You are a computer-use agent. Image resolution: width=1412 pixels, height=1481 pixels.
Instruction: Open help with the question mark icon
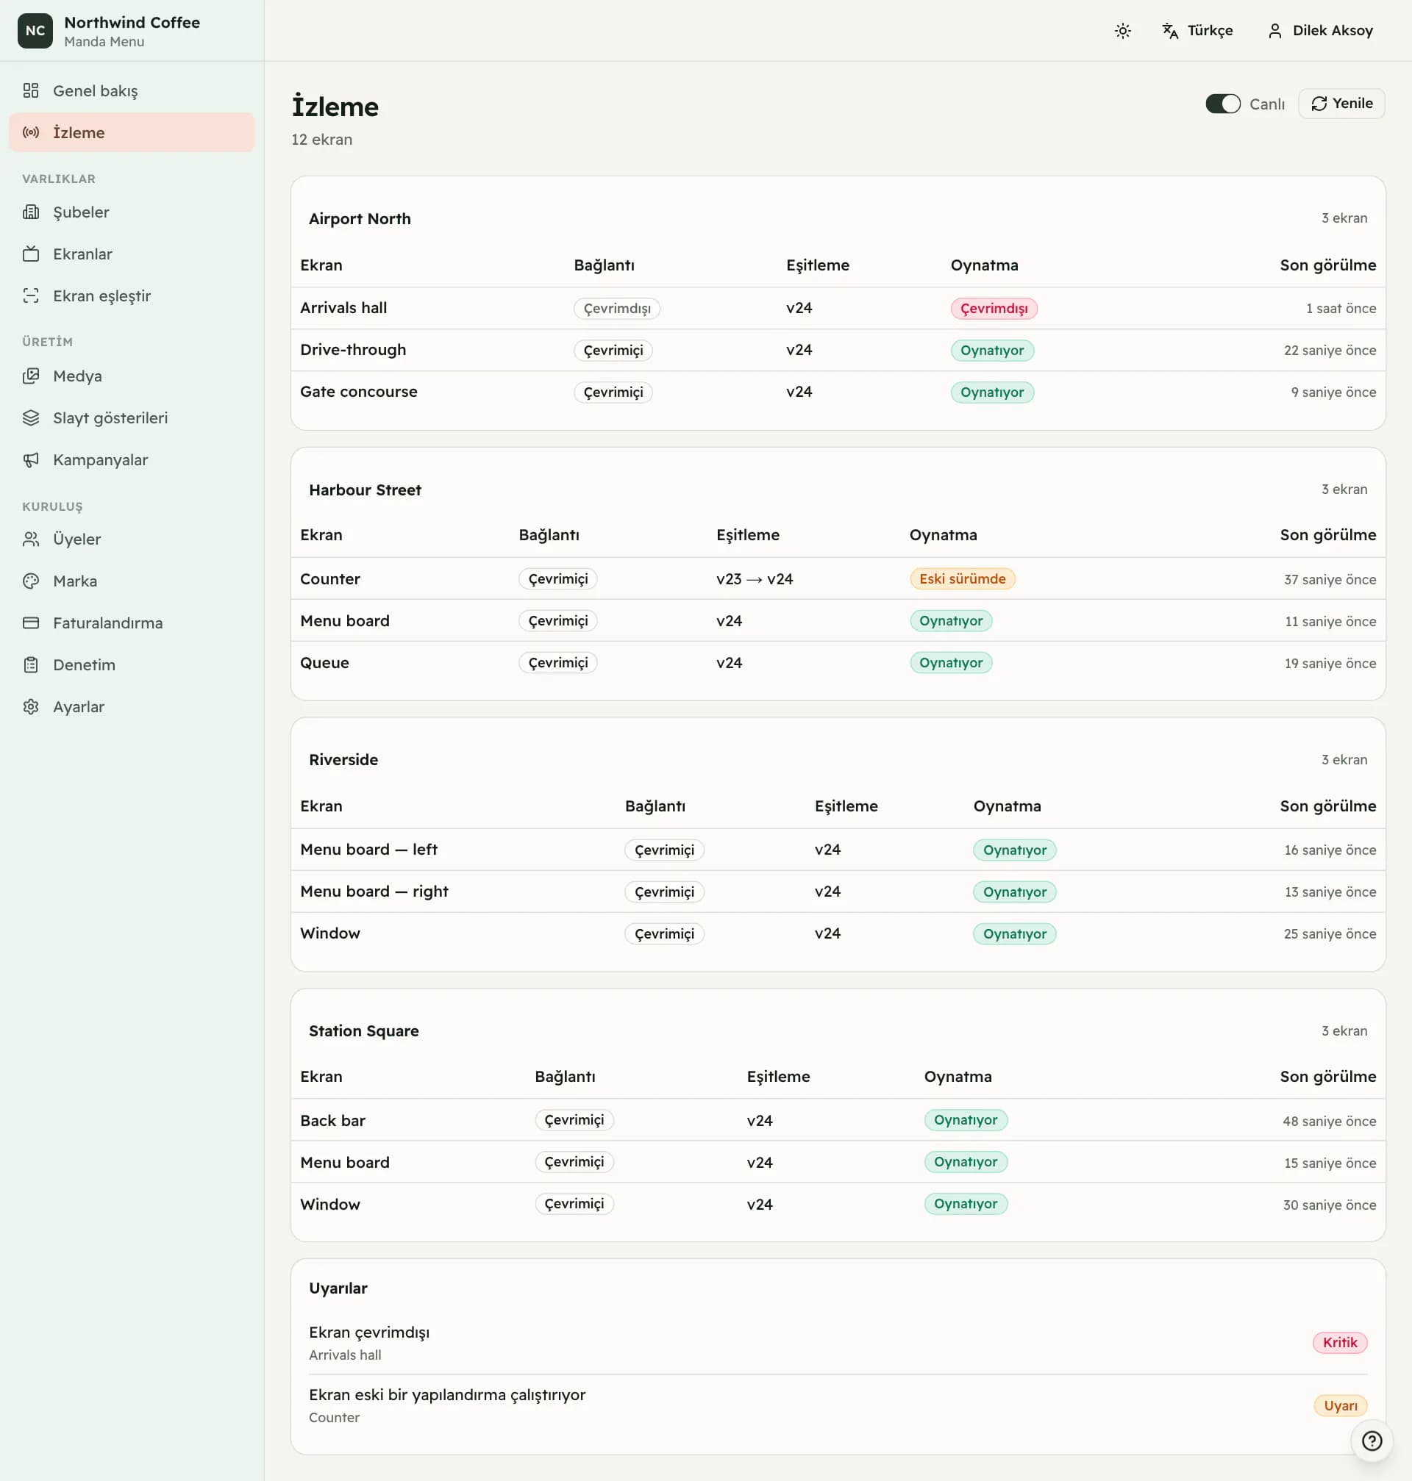point(1372,1441)
